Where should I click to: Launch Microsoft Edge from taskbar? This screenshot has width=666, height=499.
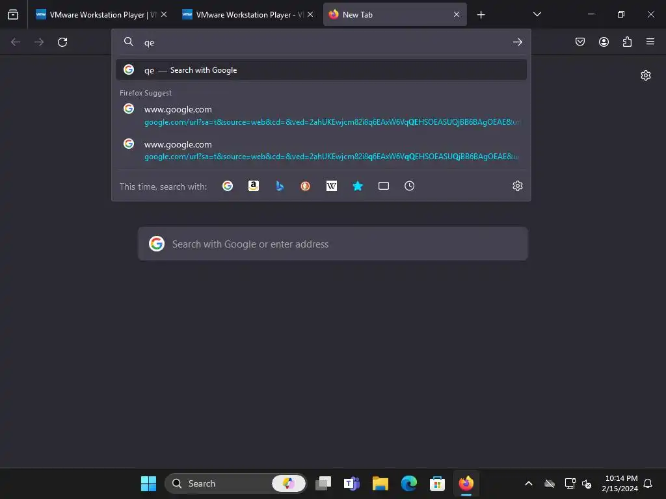tap(408, 483)
